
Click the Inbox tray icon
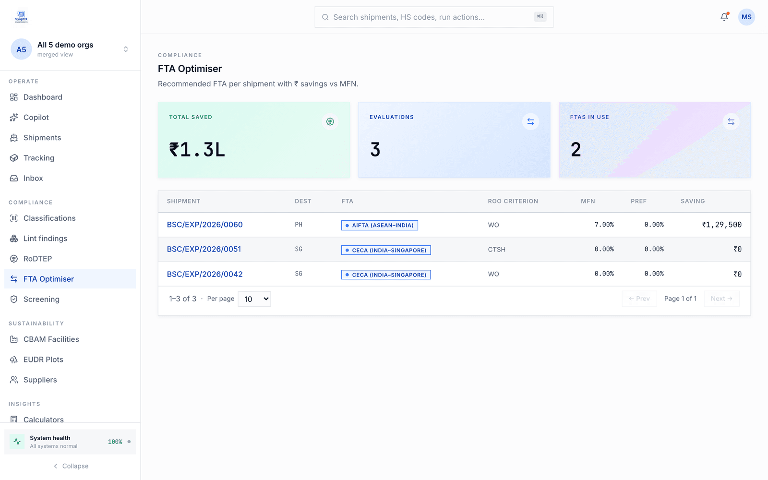[x=14, y=178]
